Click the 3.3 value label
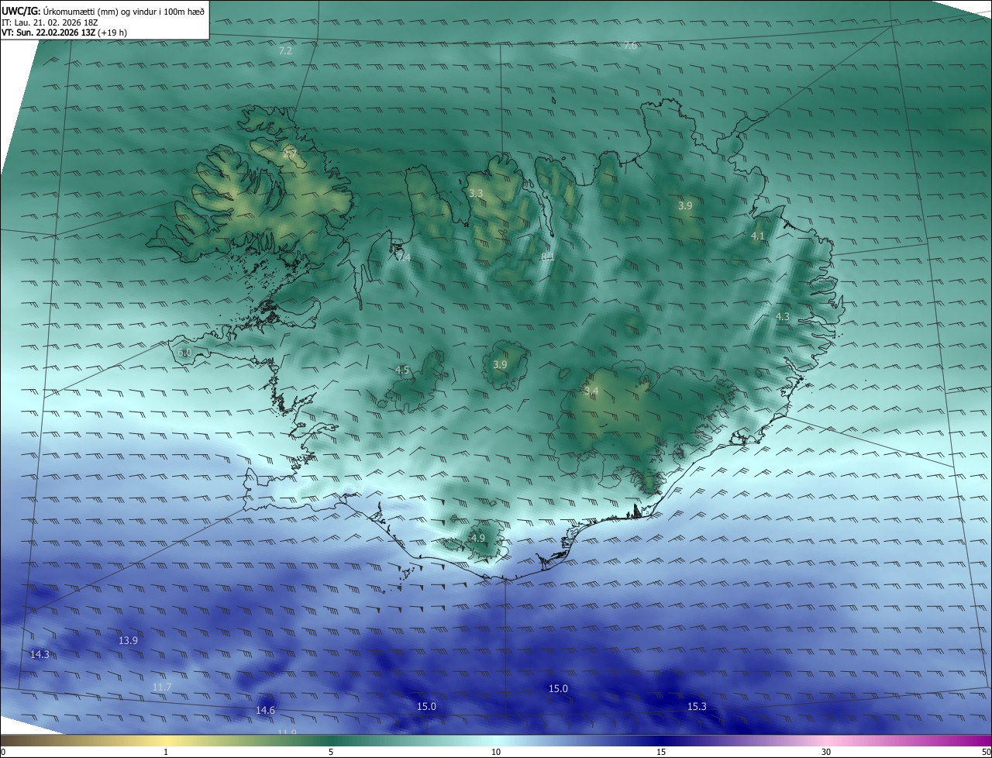 476,193
